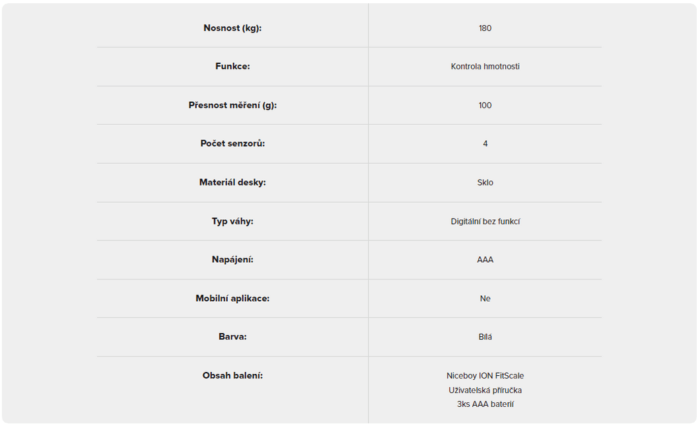Select the "AAA" power supply value

pyautogui.click(x=485, y=260)
